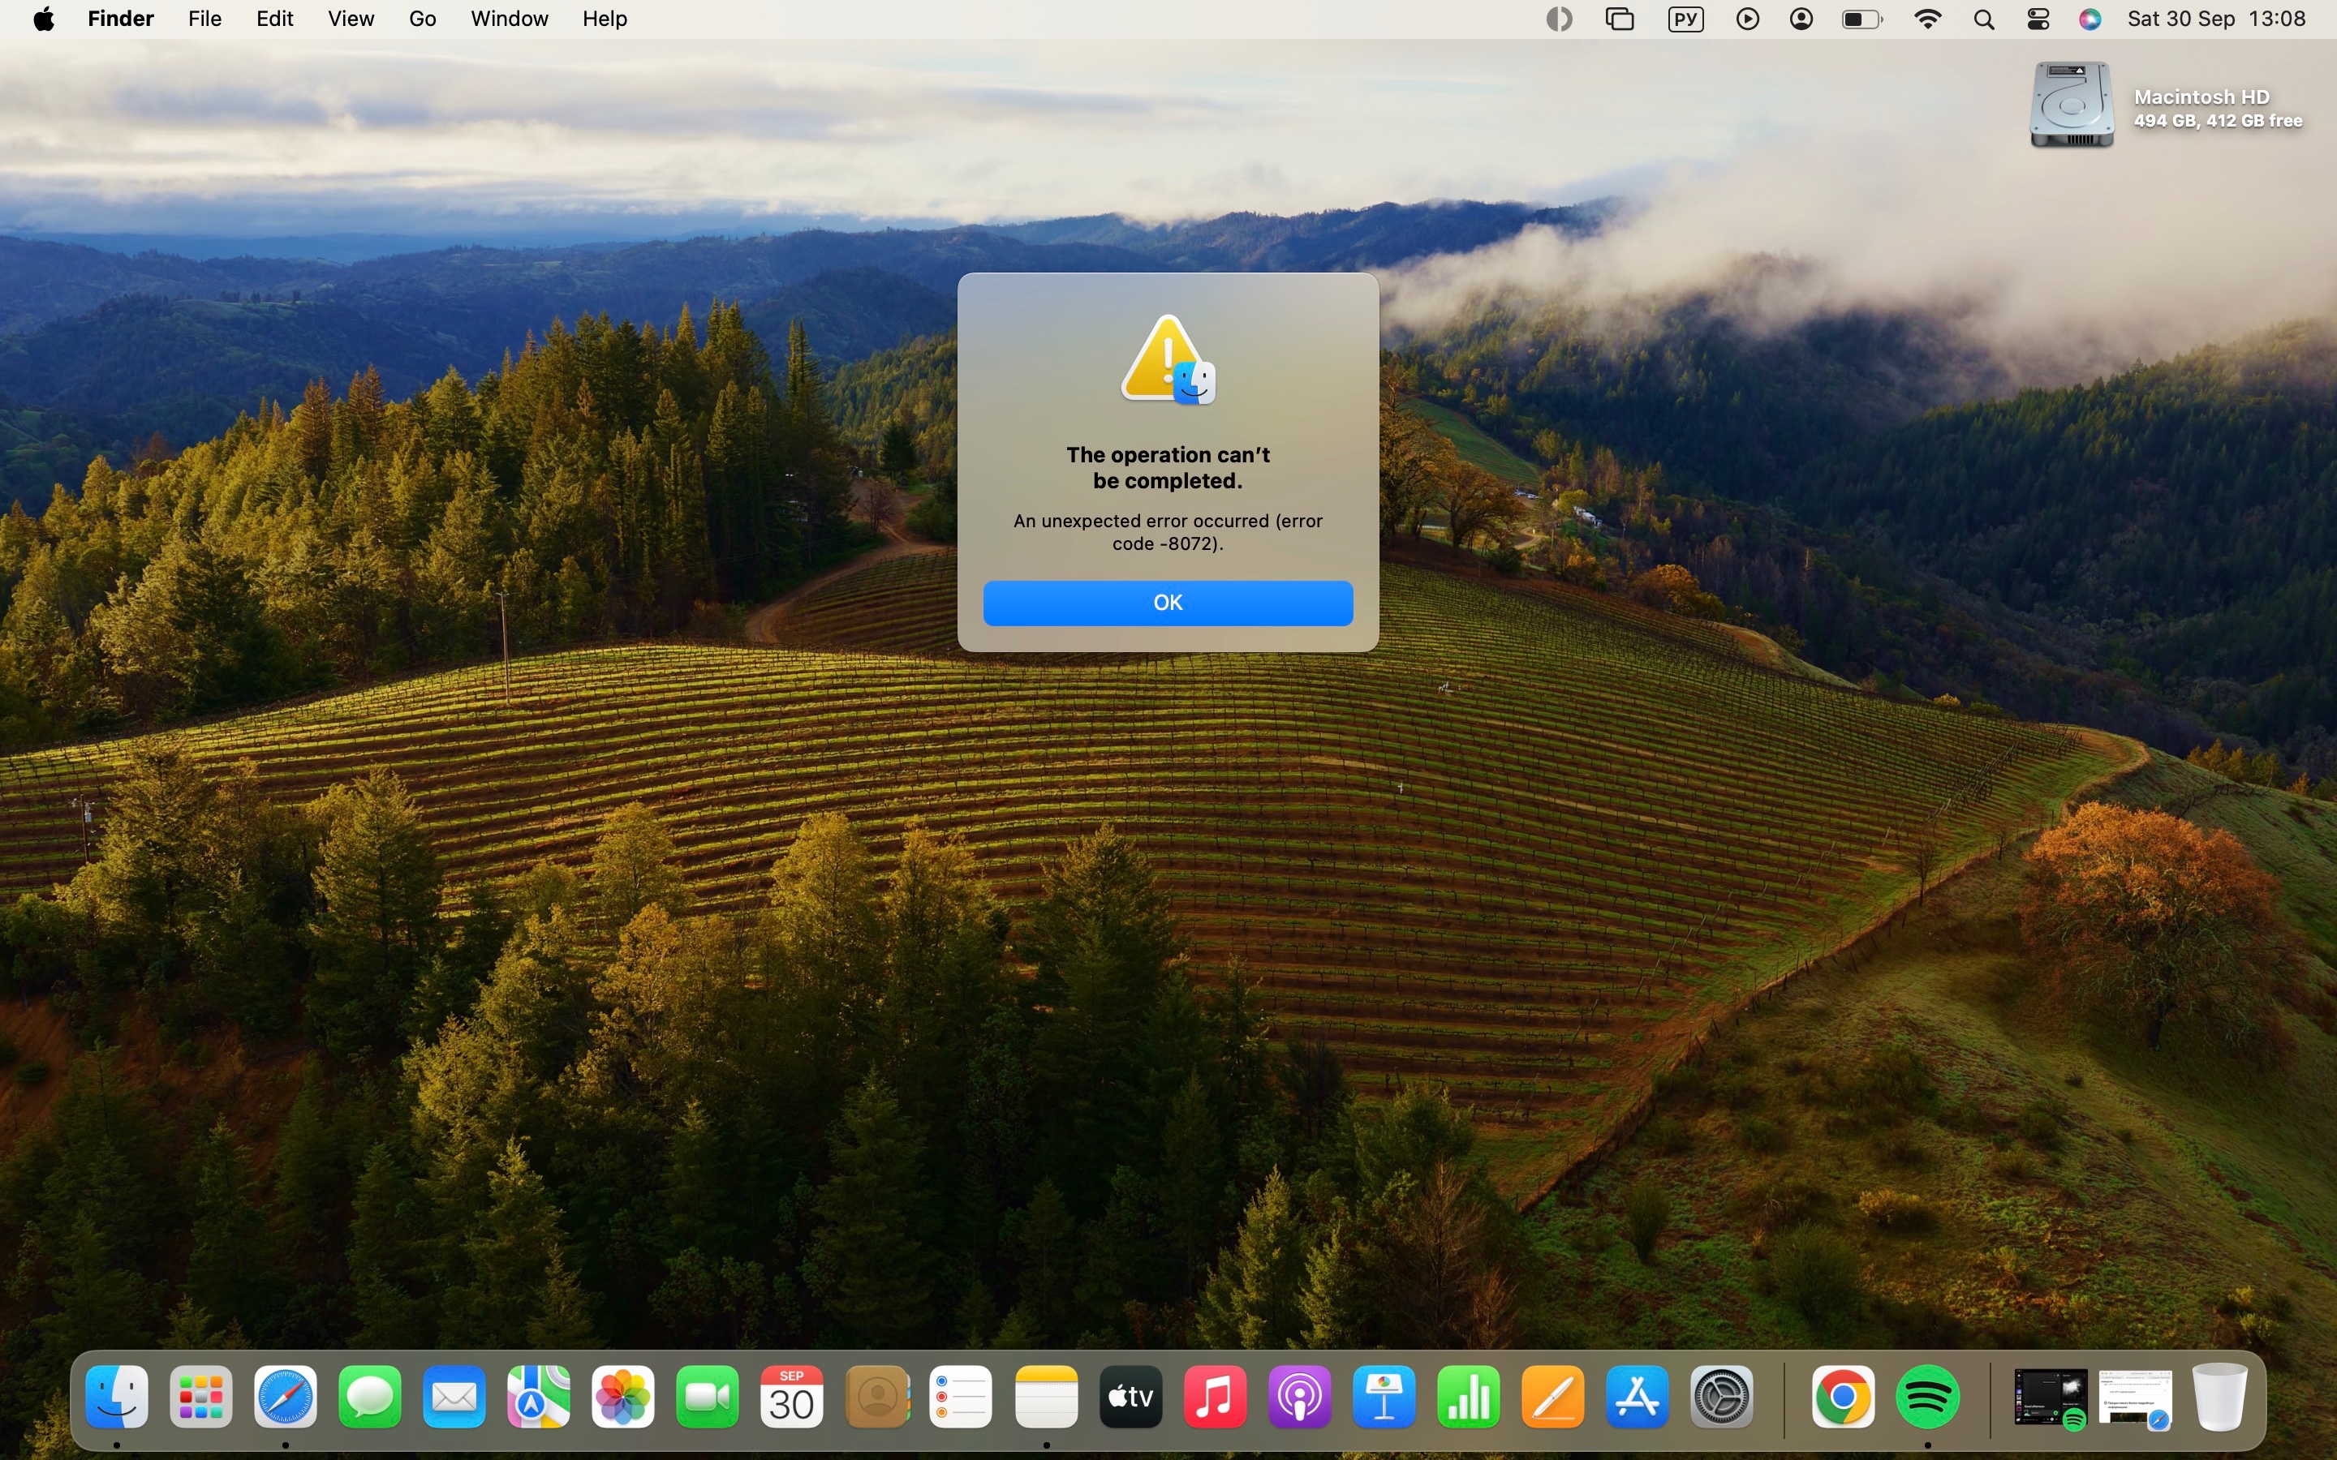Click the Wi-Fi status icon
This screenshot has width=2337, height=1460.
coord(1927,19)
